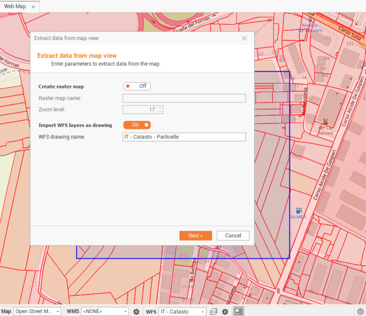The image size is (366, 316).
Task: Increase Zoom level with up arrow
Action: point(160,108)
